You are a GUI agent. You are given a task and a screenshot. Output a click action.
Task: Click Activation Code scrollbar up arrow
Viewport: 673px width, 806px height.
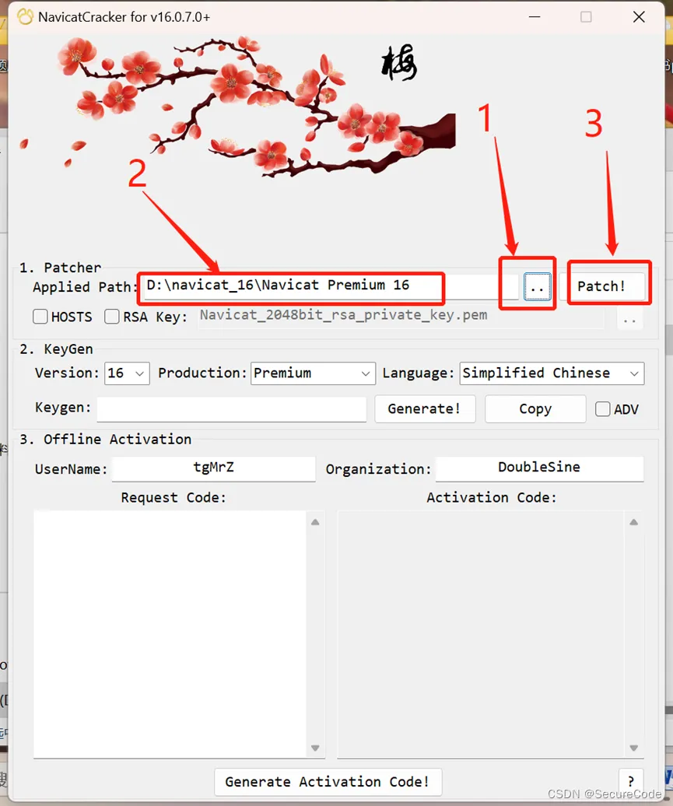coord(634,522)
